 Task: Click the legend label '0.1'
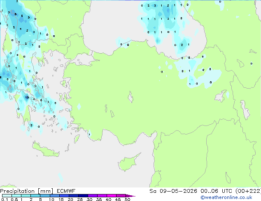click(5, 199)
